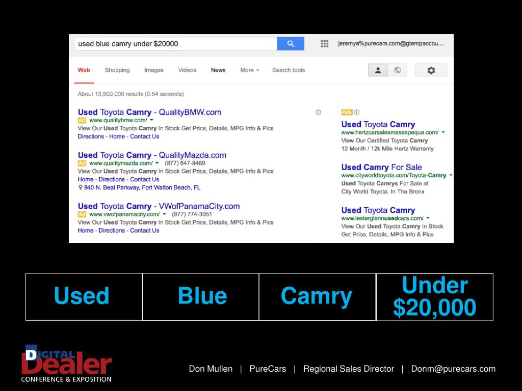Click the 'Used' keyword box on the slide

pos(84,297)
